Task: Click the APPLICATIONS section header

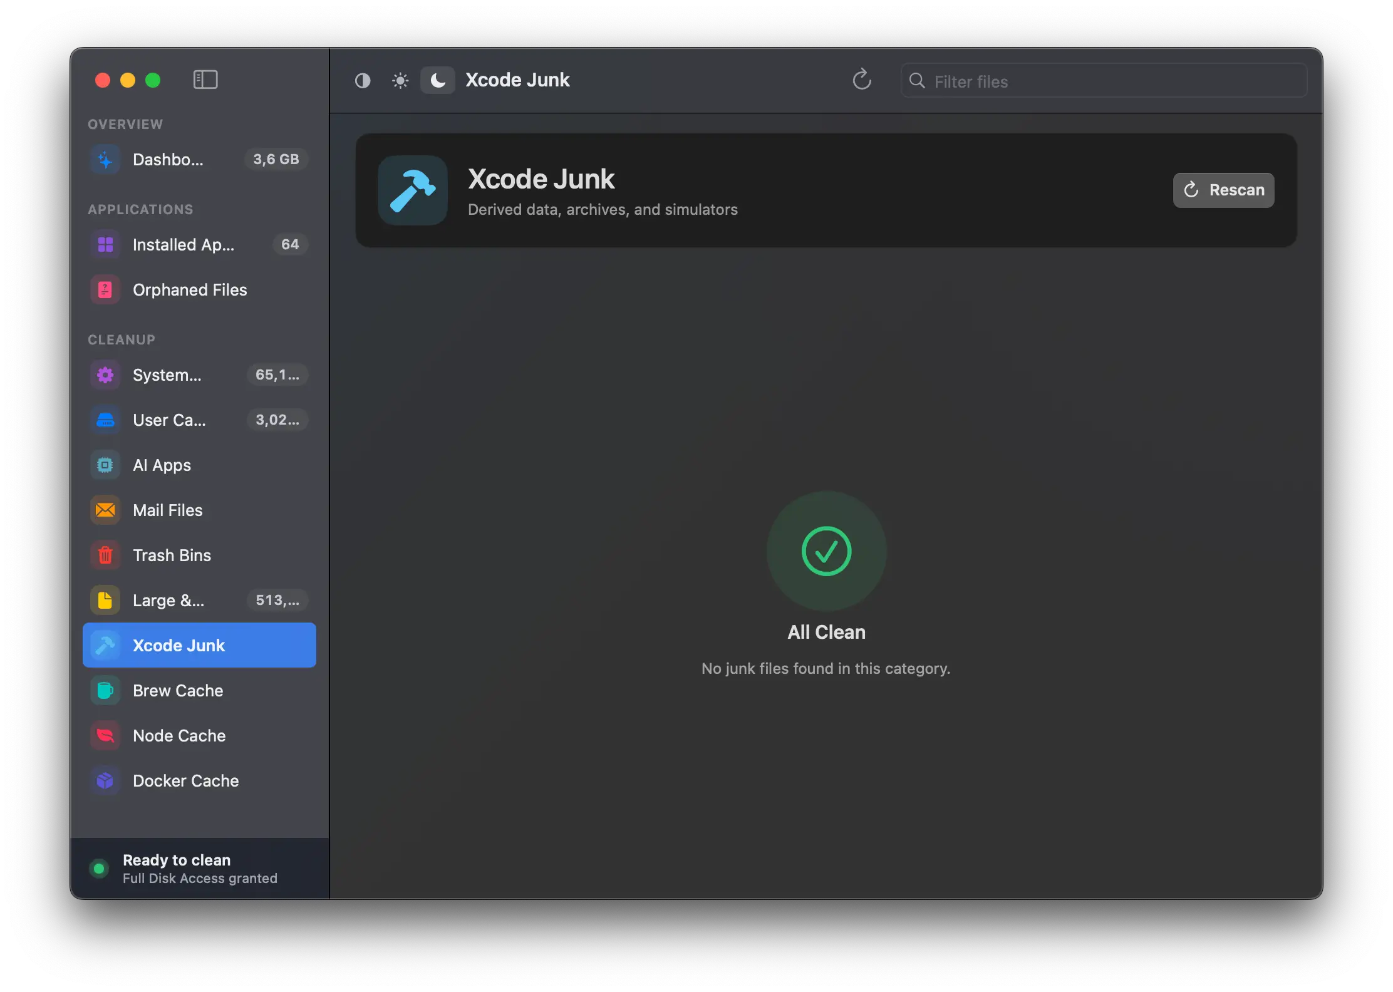Action: click(140, 209)
